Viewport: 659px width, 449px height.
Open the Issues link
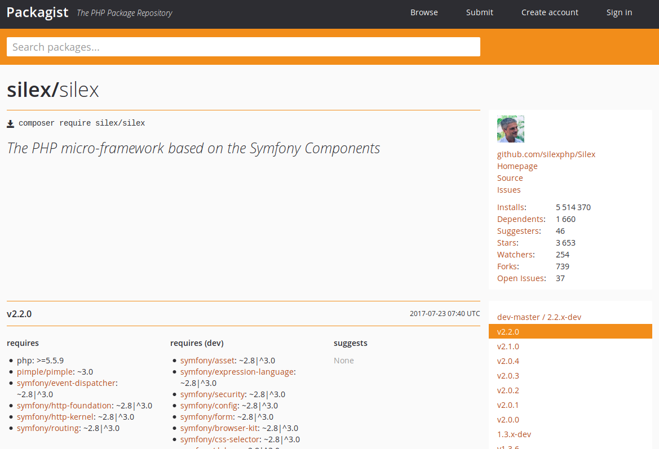pyautogui.click(x=508, y=189)
